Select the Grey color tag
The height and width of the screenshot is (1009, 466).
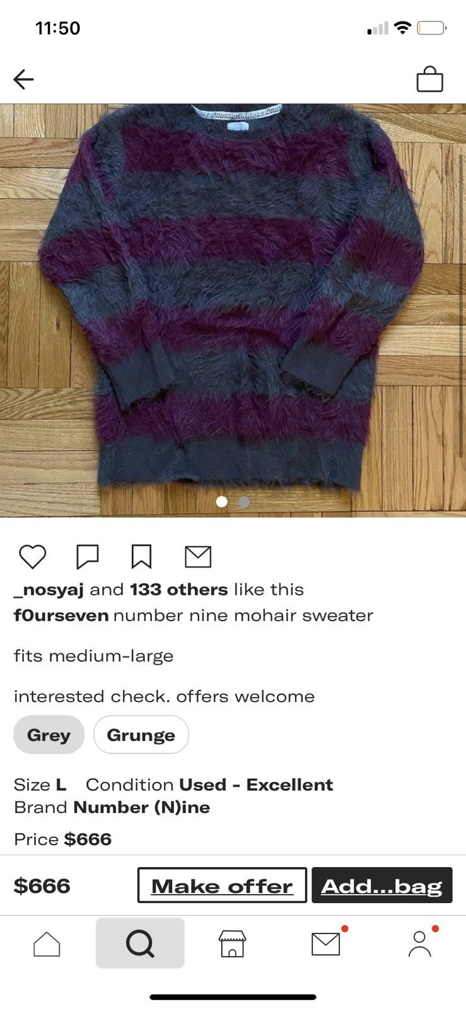point(49,735)
